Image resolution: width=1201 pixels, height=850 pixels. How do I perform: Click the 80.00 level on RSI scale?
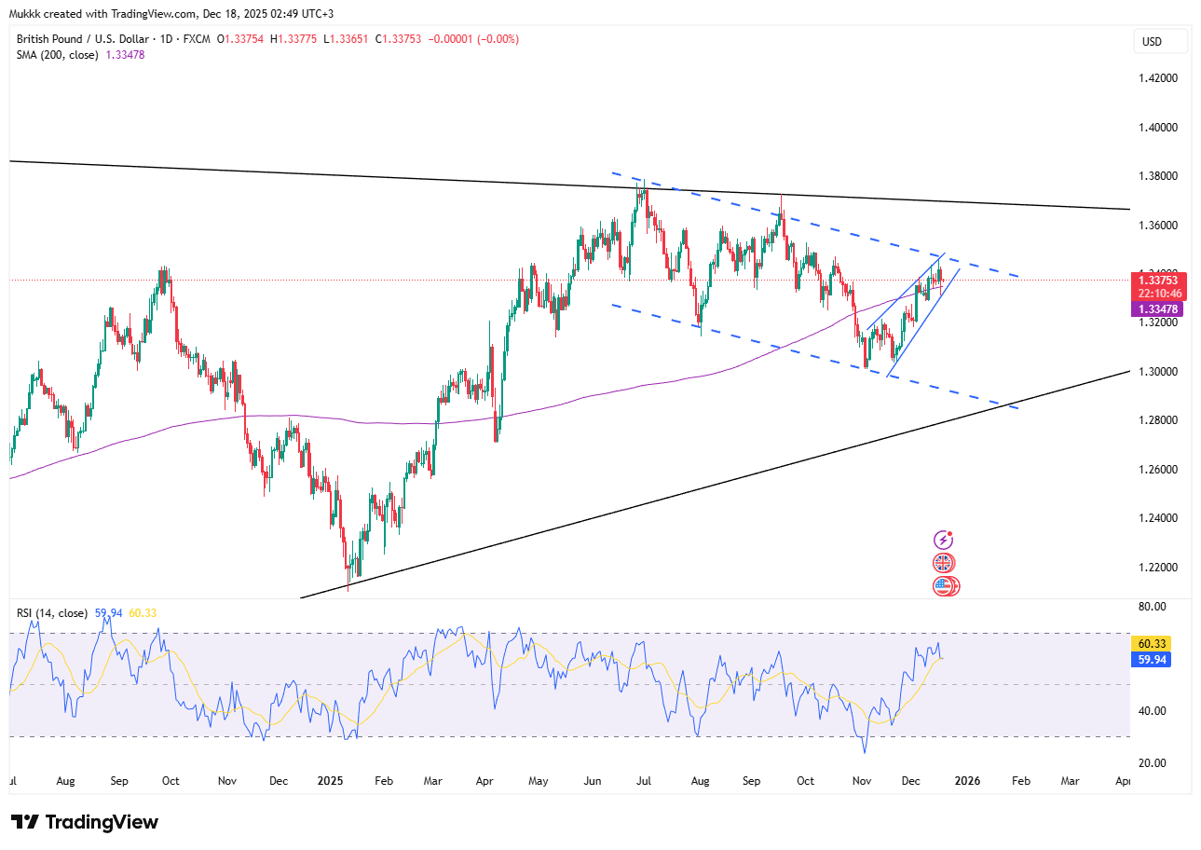coord(1152,607)
